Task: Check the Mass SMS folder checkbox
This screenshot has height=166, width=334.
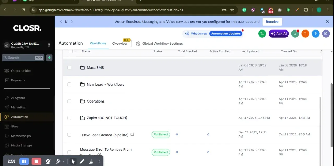Action: click(69, 68)
